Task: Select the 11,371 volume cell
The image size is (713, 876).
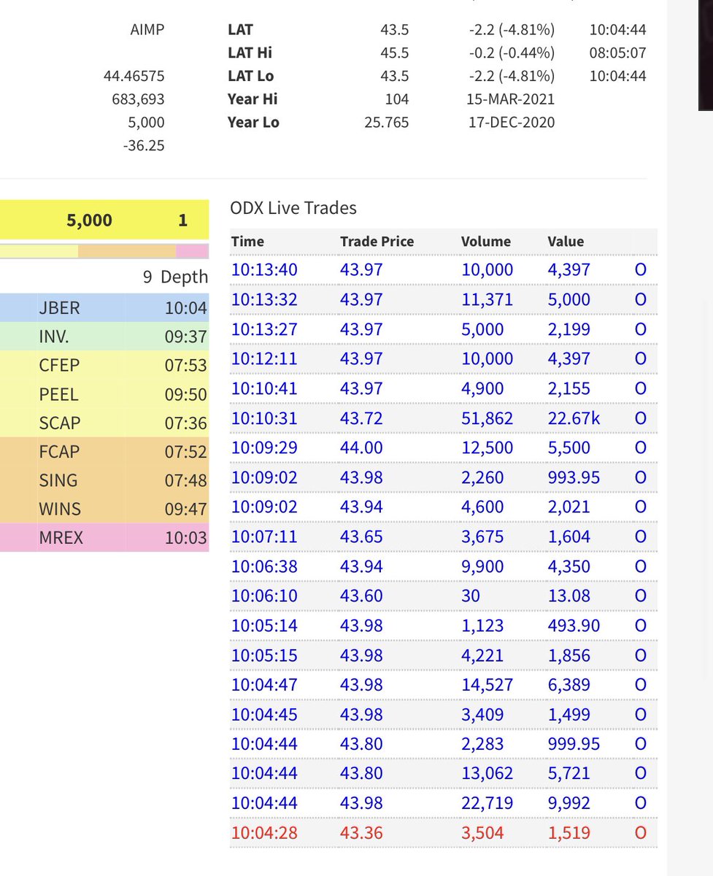Action: coord(487,300)
